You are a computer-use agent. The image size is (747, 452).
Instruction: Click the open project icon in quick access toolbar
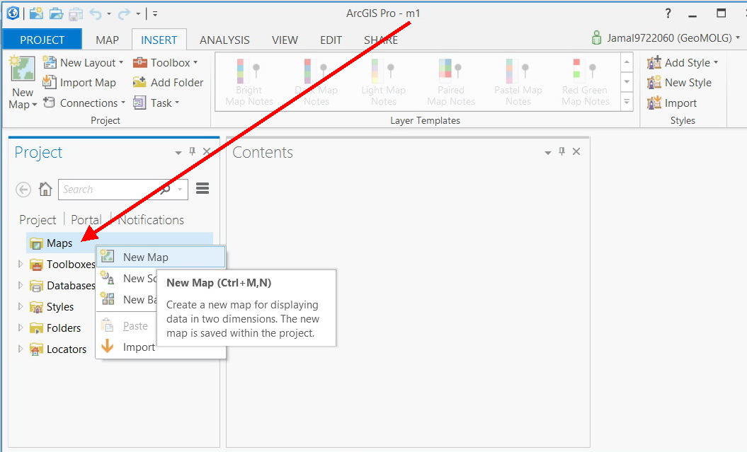pyautogui.click(x=56, y=14)
